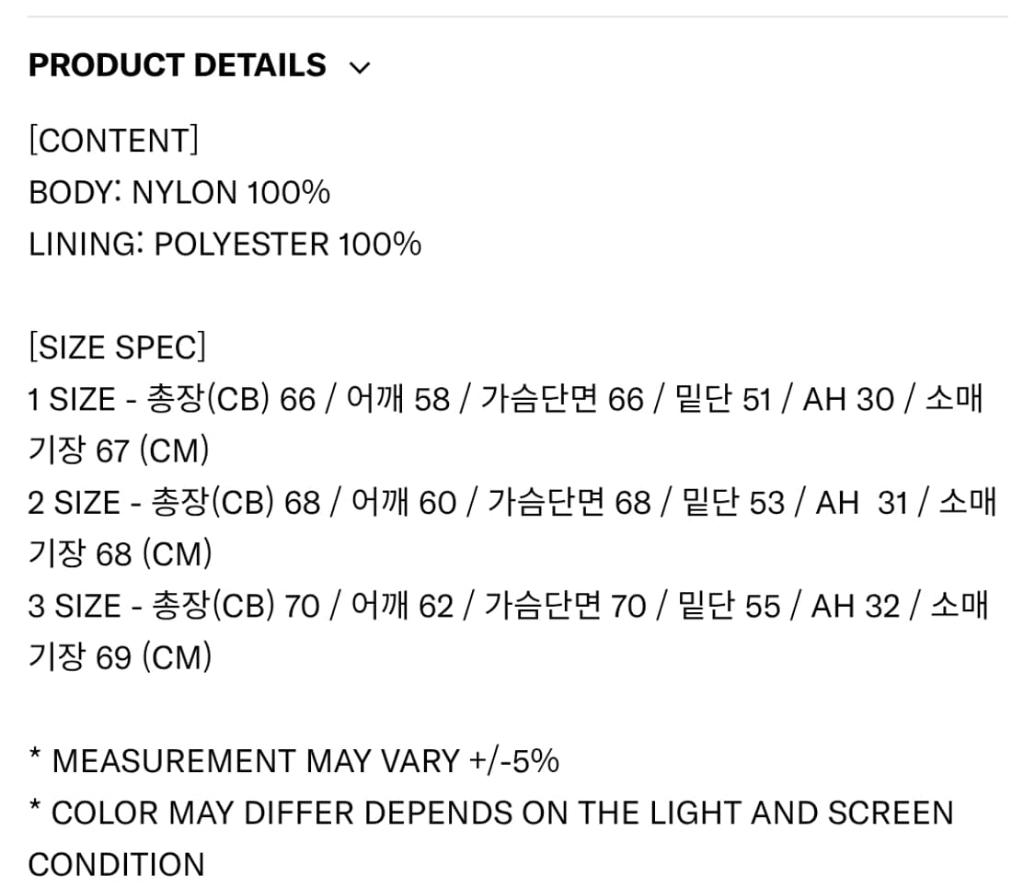1035x888 pixels.
Task: Click "어깨 60" in size 2
Action: (x=403, y=503)
